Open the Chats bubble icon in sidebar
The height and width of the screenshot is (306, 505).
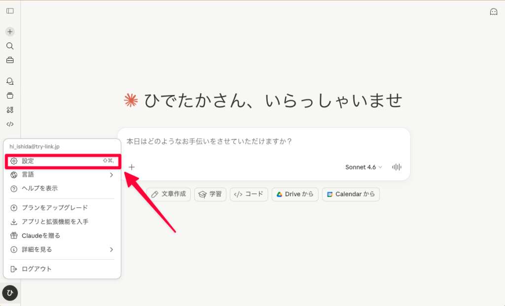coord(9,81)
